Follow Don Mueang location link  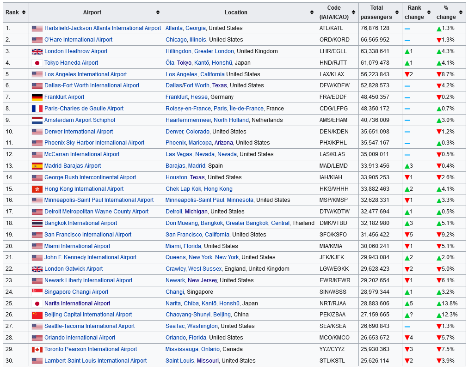[x=182, y=223]
